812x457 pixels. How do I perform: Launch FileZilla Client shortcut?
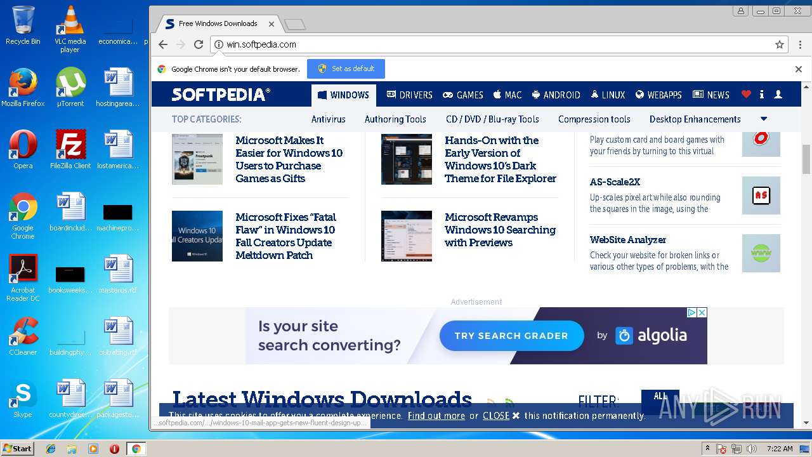coord(70,150)
